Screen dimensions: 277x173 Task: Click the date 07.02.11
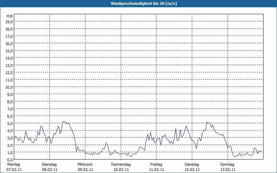(x=14, y=170)
